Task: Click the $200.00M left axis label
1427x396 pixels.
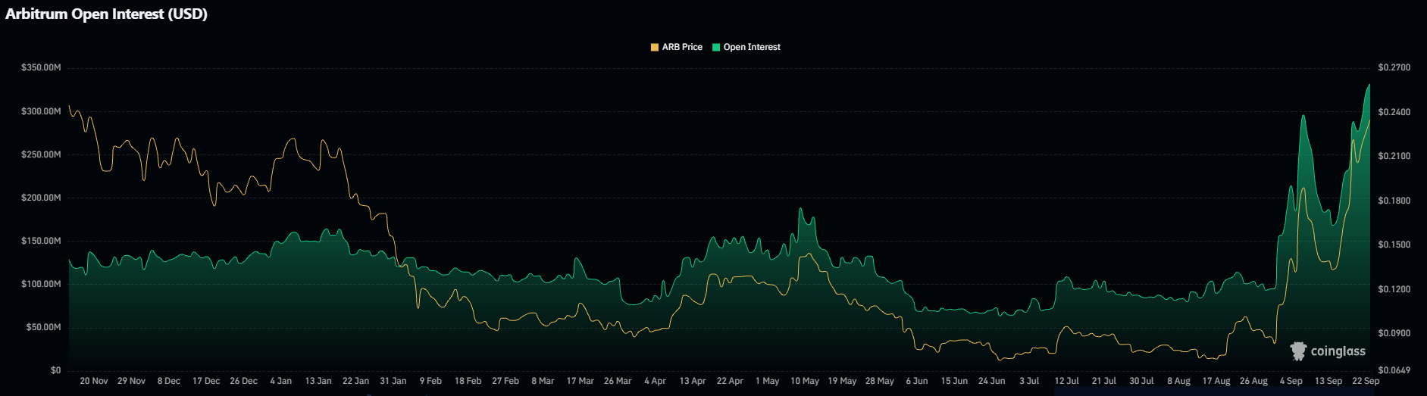Action: pyautogui.click(x=41, y=198)
